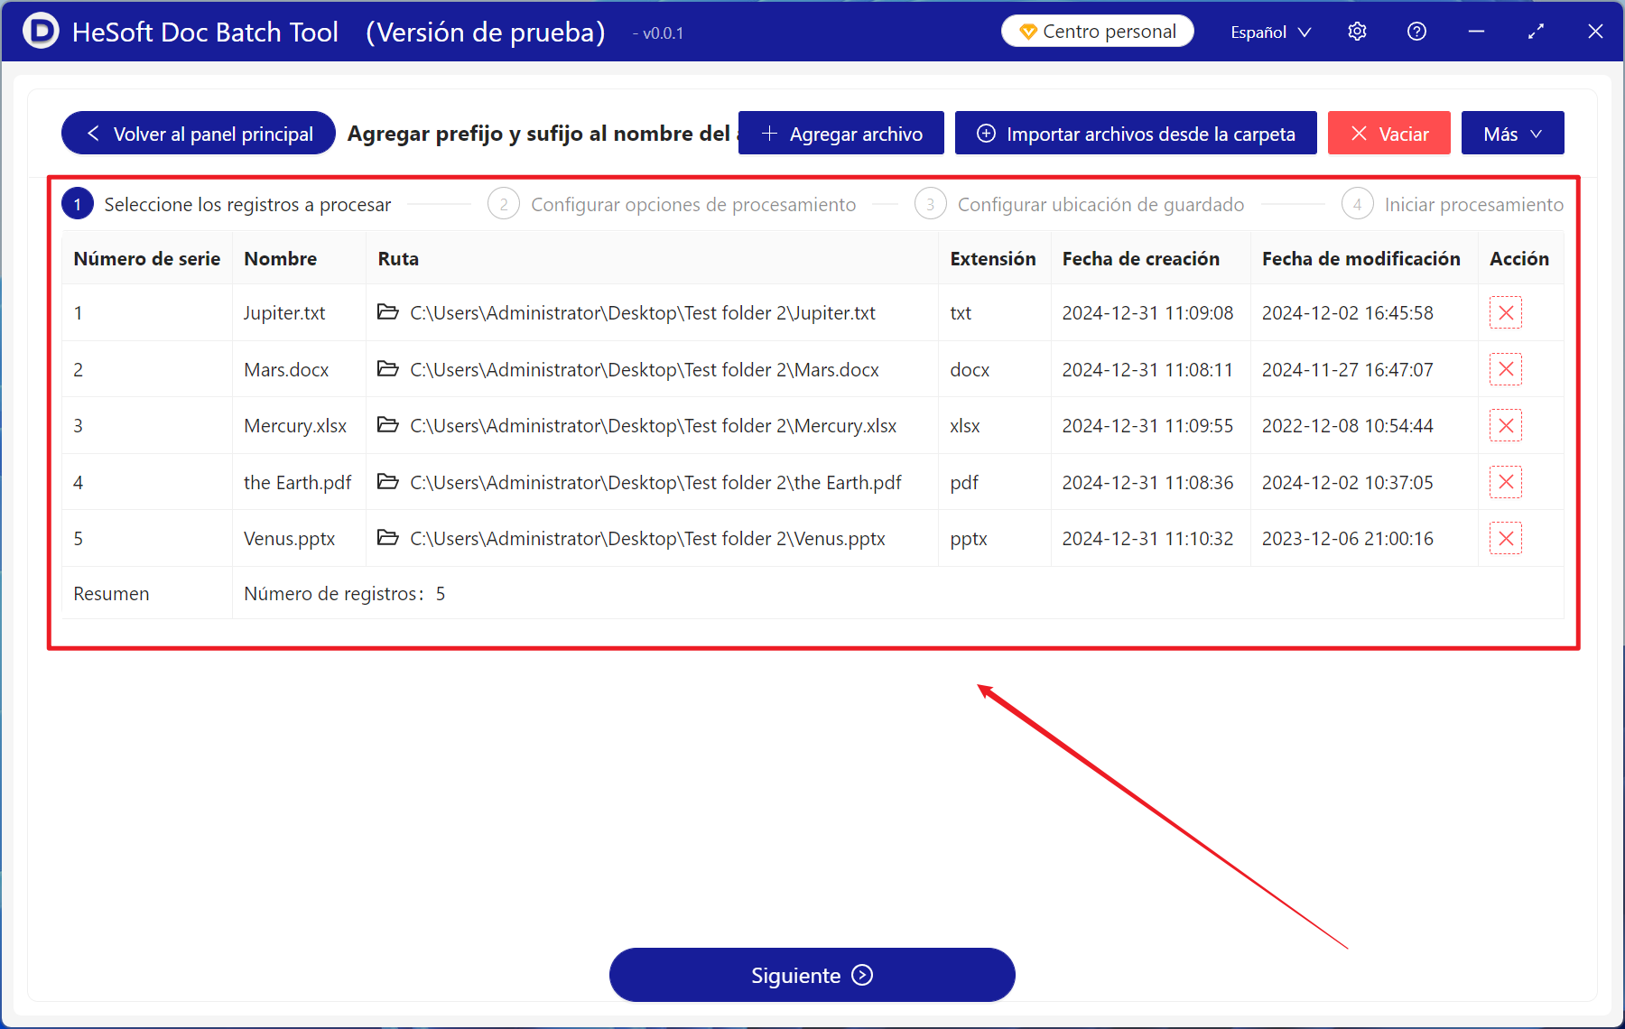Viewport: 1625px width, 1029px height.
Task: Open folder icon for Jupiter.txt path
Action: pos(388,312)
